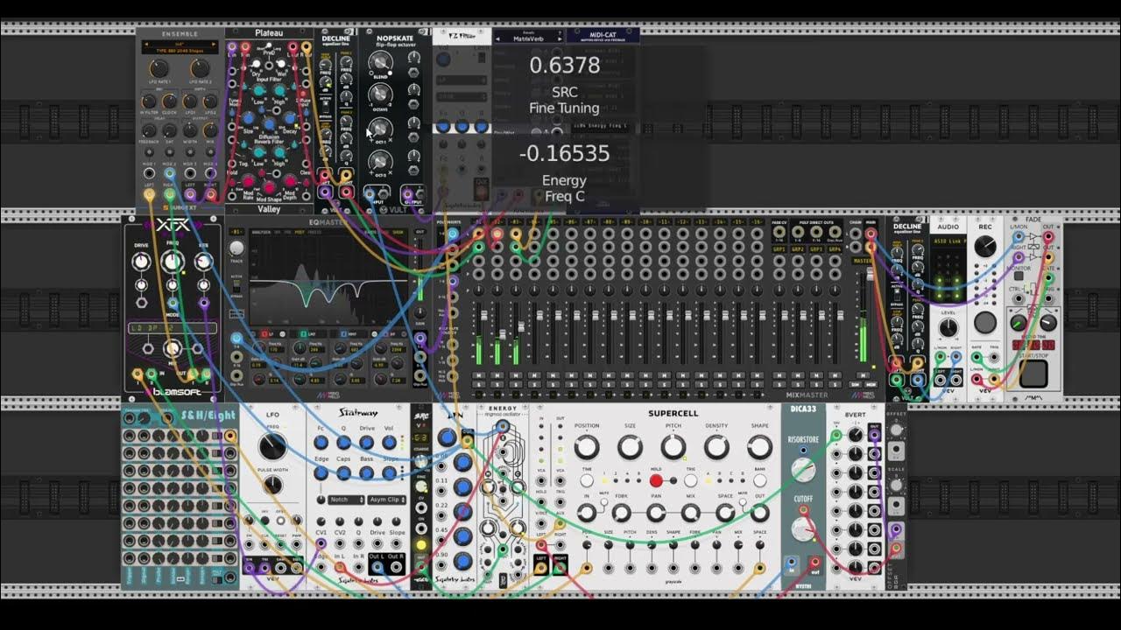Click Plateau right output jack with yellow cable
The image size is (1121, 630).
pyautogui.click(x=306, y=45)
